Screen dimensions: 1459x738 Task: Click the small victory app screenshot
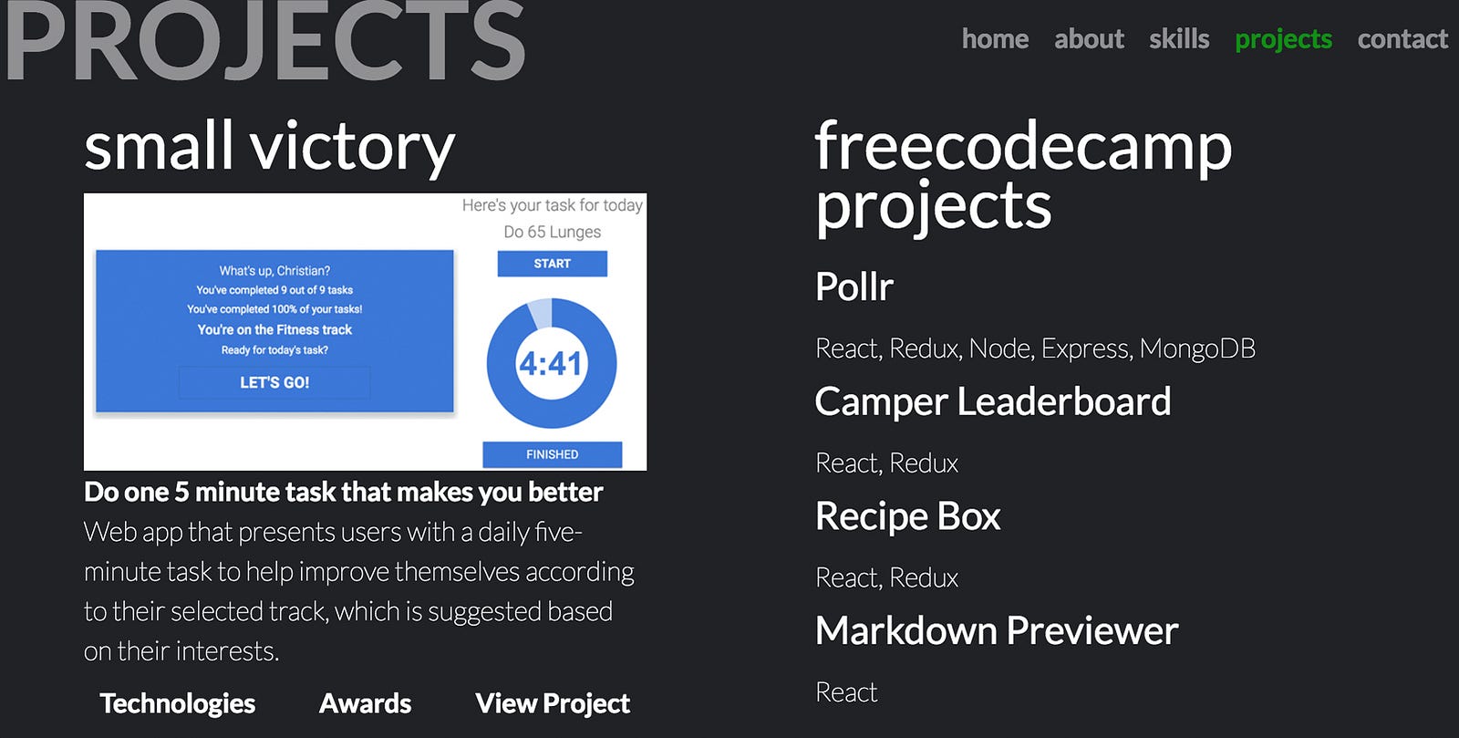point(365,332)
